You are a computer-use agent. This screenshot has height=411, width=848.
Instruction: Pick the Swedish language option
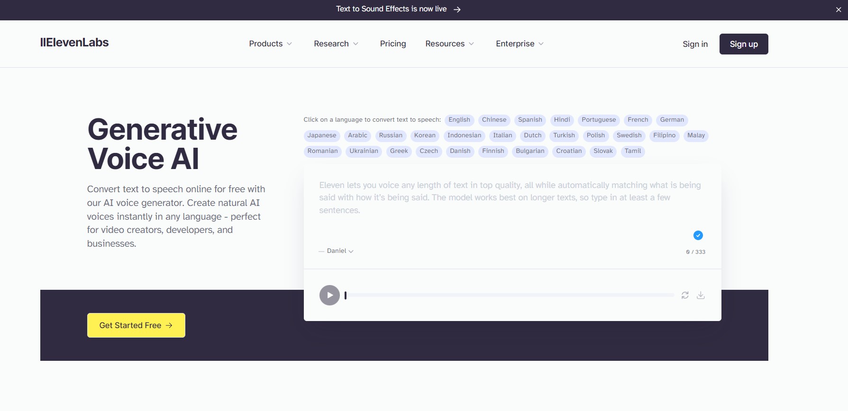[x=629, y=135]
